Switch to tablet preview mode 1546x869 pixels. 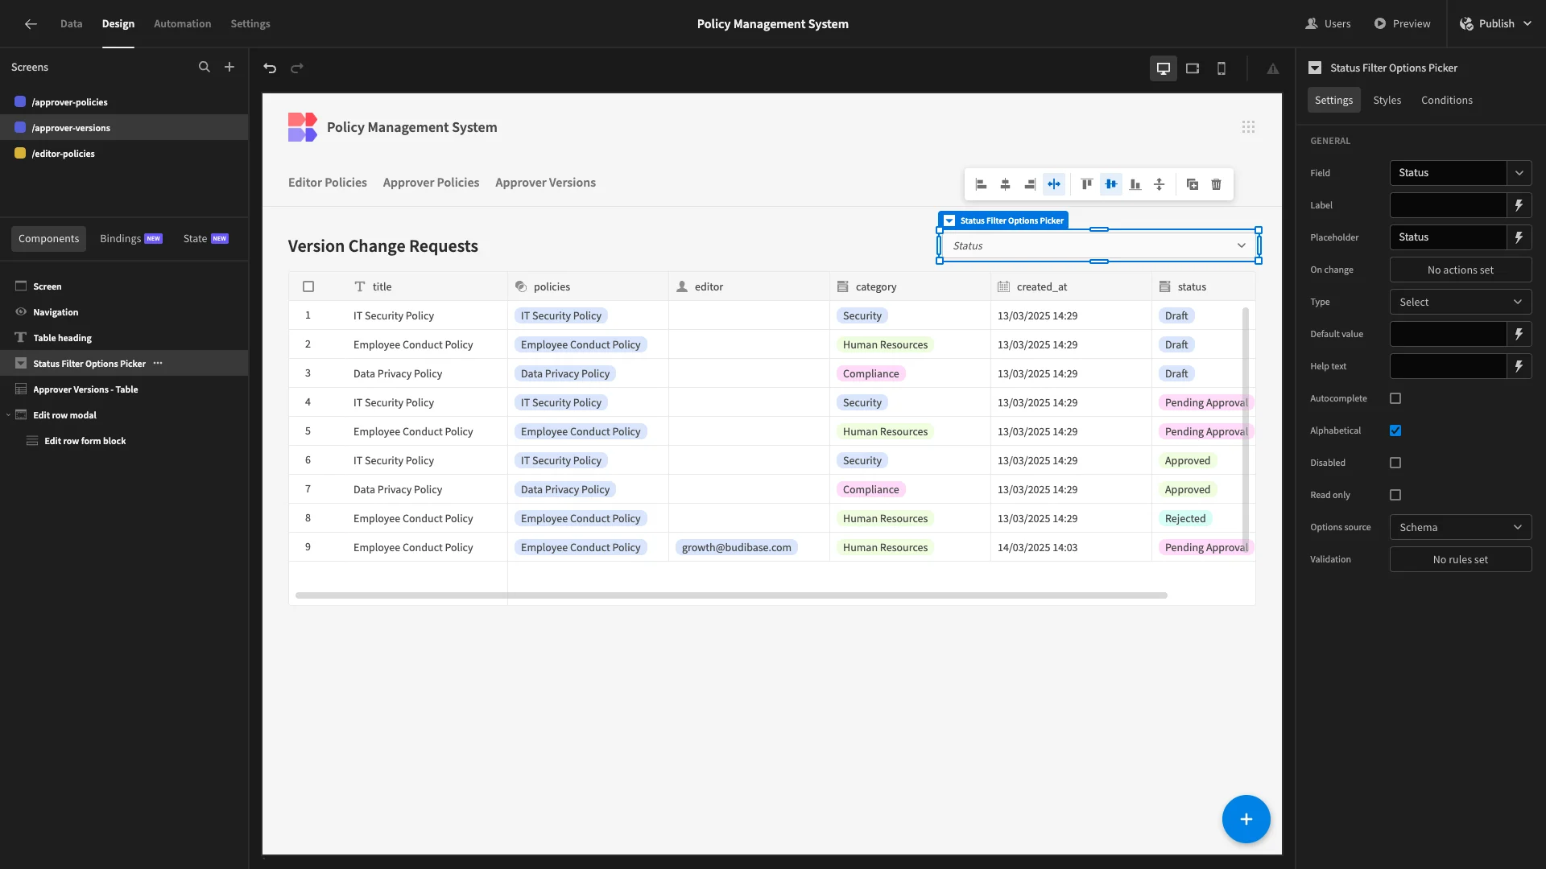pos(1193,68)
